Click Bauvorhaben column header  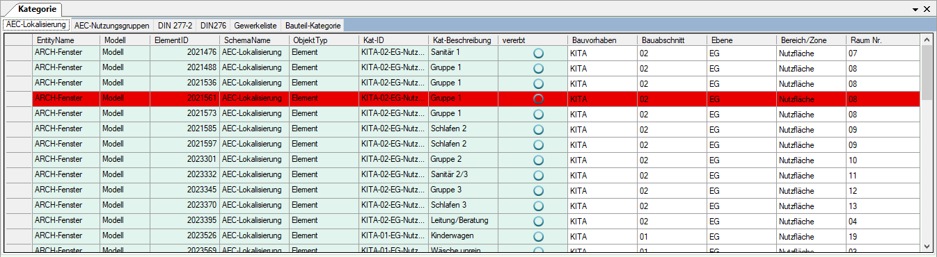[x=602, y=40]
